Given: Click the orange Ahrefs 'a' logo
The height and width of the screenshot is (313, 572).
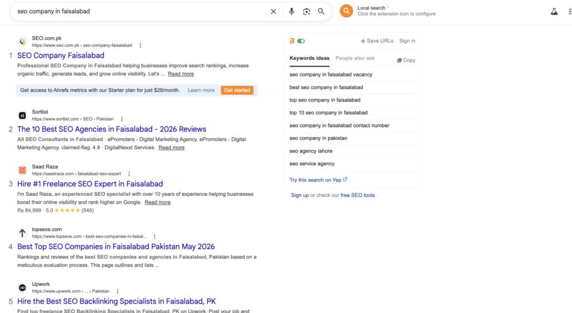Looking at the screenshot, I should tap(292, 41).
